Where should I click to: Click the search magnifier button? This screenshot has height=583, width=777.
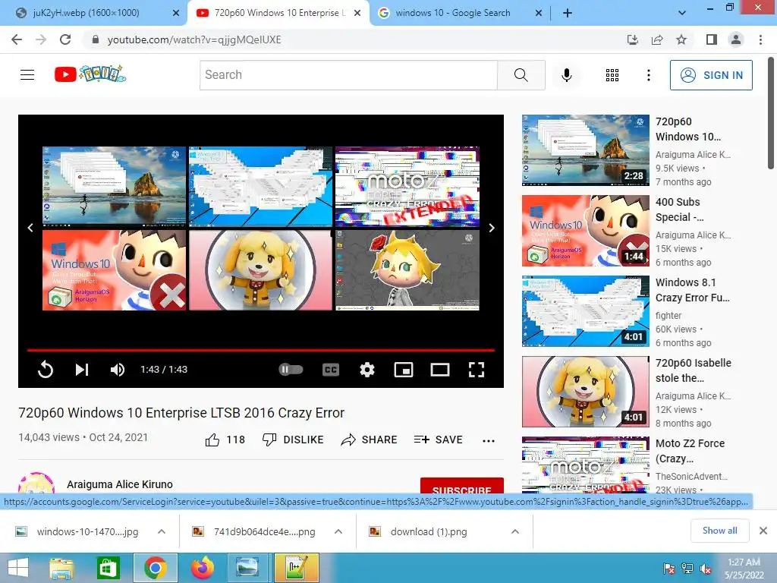pyautogui.click(x=521, y=75)
